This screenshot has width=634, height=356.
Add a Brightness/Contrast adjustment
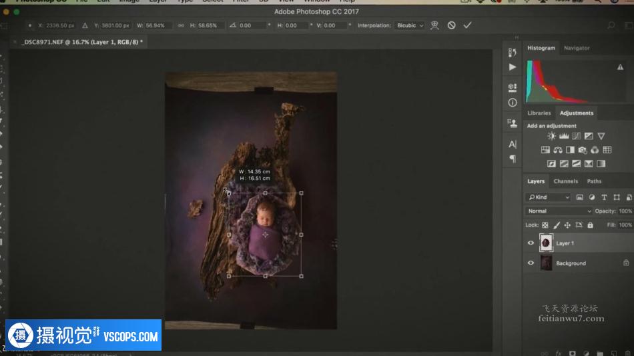pyautogui.click(x=551, y=136)
